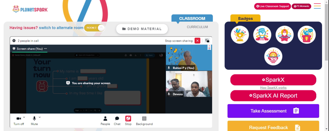329x131 pixels.
Task: Click Devora's video tile
Action: [x=189, y=84]
